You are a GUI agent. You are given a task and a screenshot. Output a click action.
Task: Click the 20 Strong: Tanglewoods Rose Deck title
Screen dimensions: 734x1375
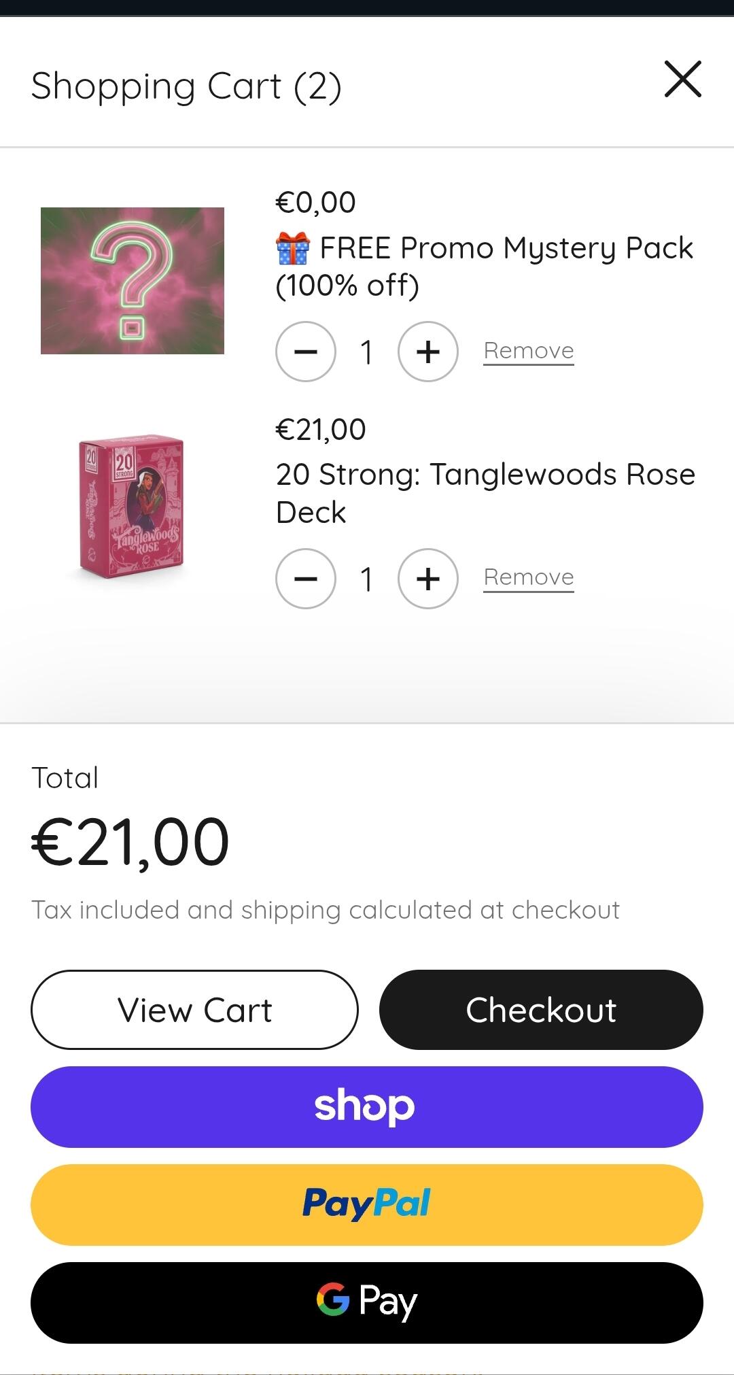[x=485, y=493]
